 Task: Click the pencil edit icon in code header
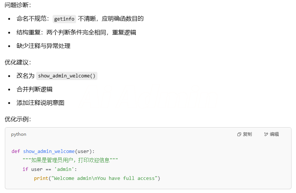266,134
